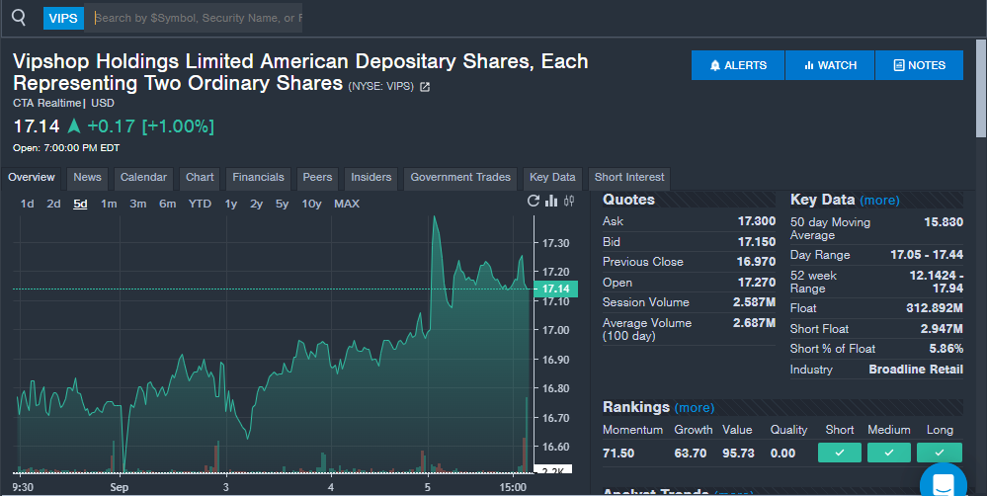Click the +0.17 [+1.00%] price change

coord(150,126)
